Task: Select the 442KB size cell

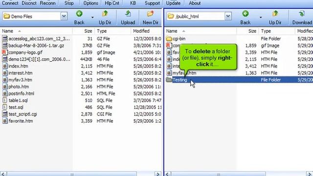Action: (x=86, y=59)
